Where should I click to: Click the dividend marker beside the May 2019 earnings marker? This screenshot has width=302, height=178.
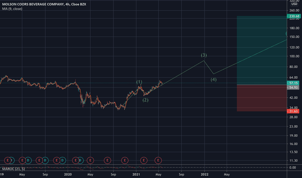click(28, 160)
